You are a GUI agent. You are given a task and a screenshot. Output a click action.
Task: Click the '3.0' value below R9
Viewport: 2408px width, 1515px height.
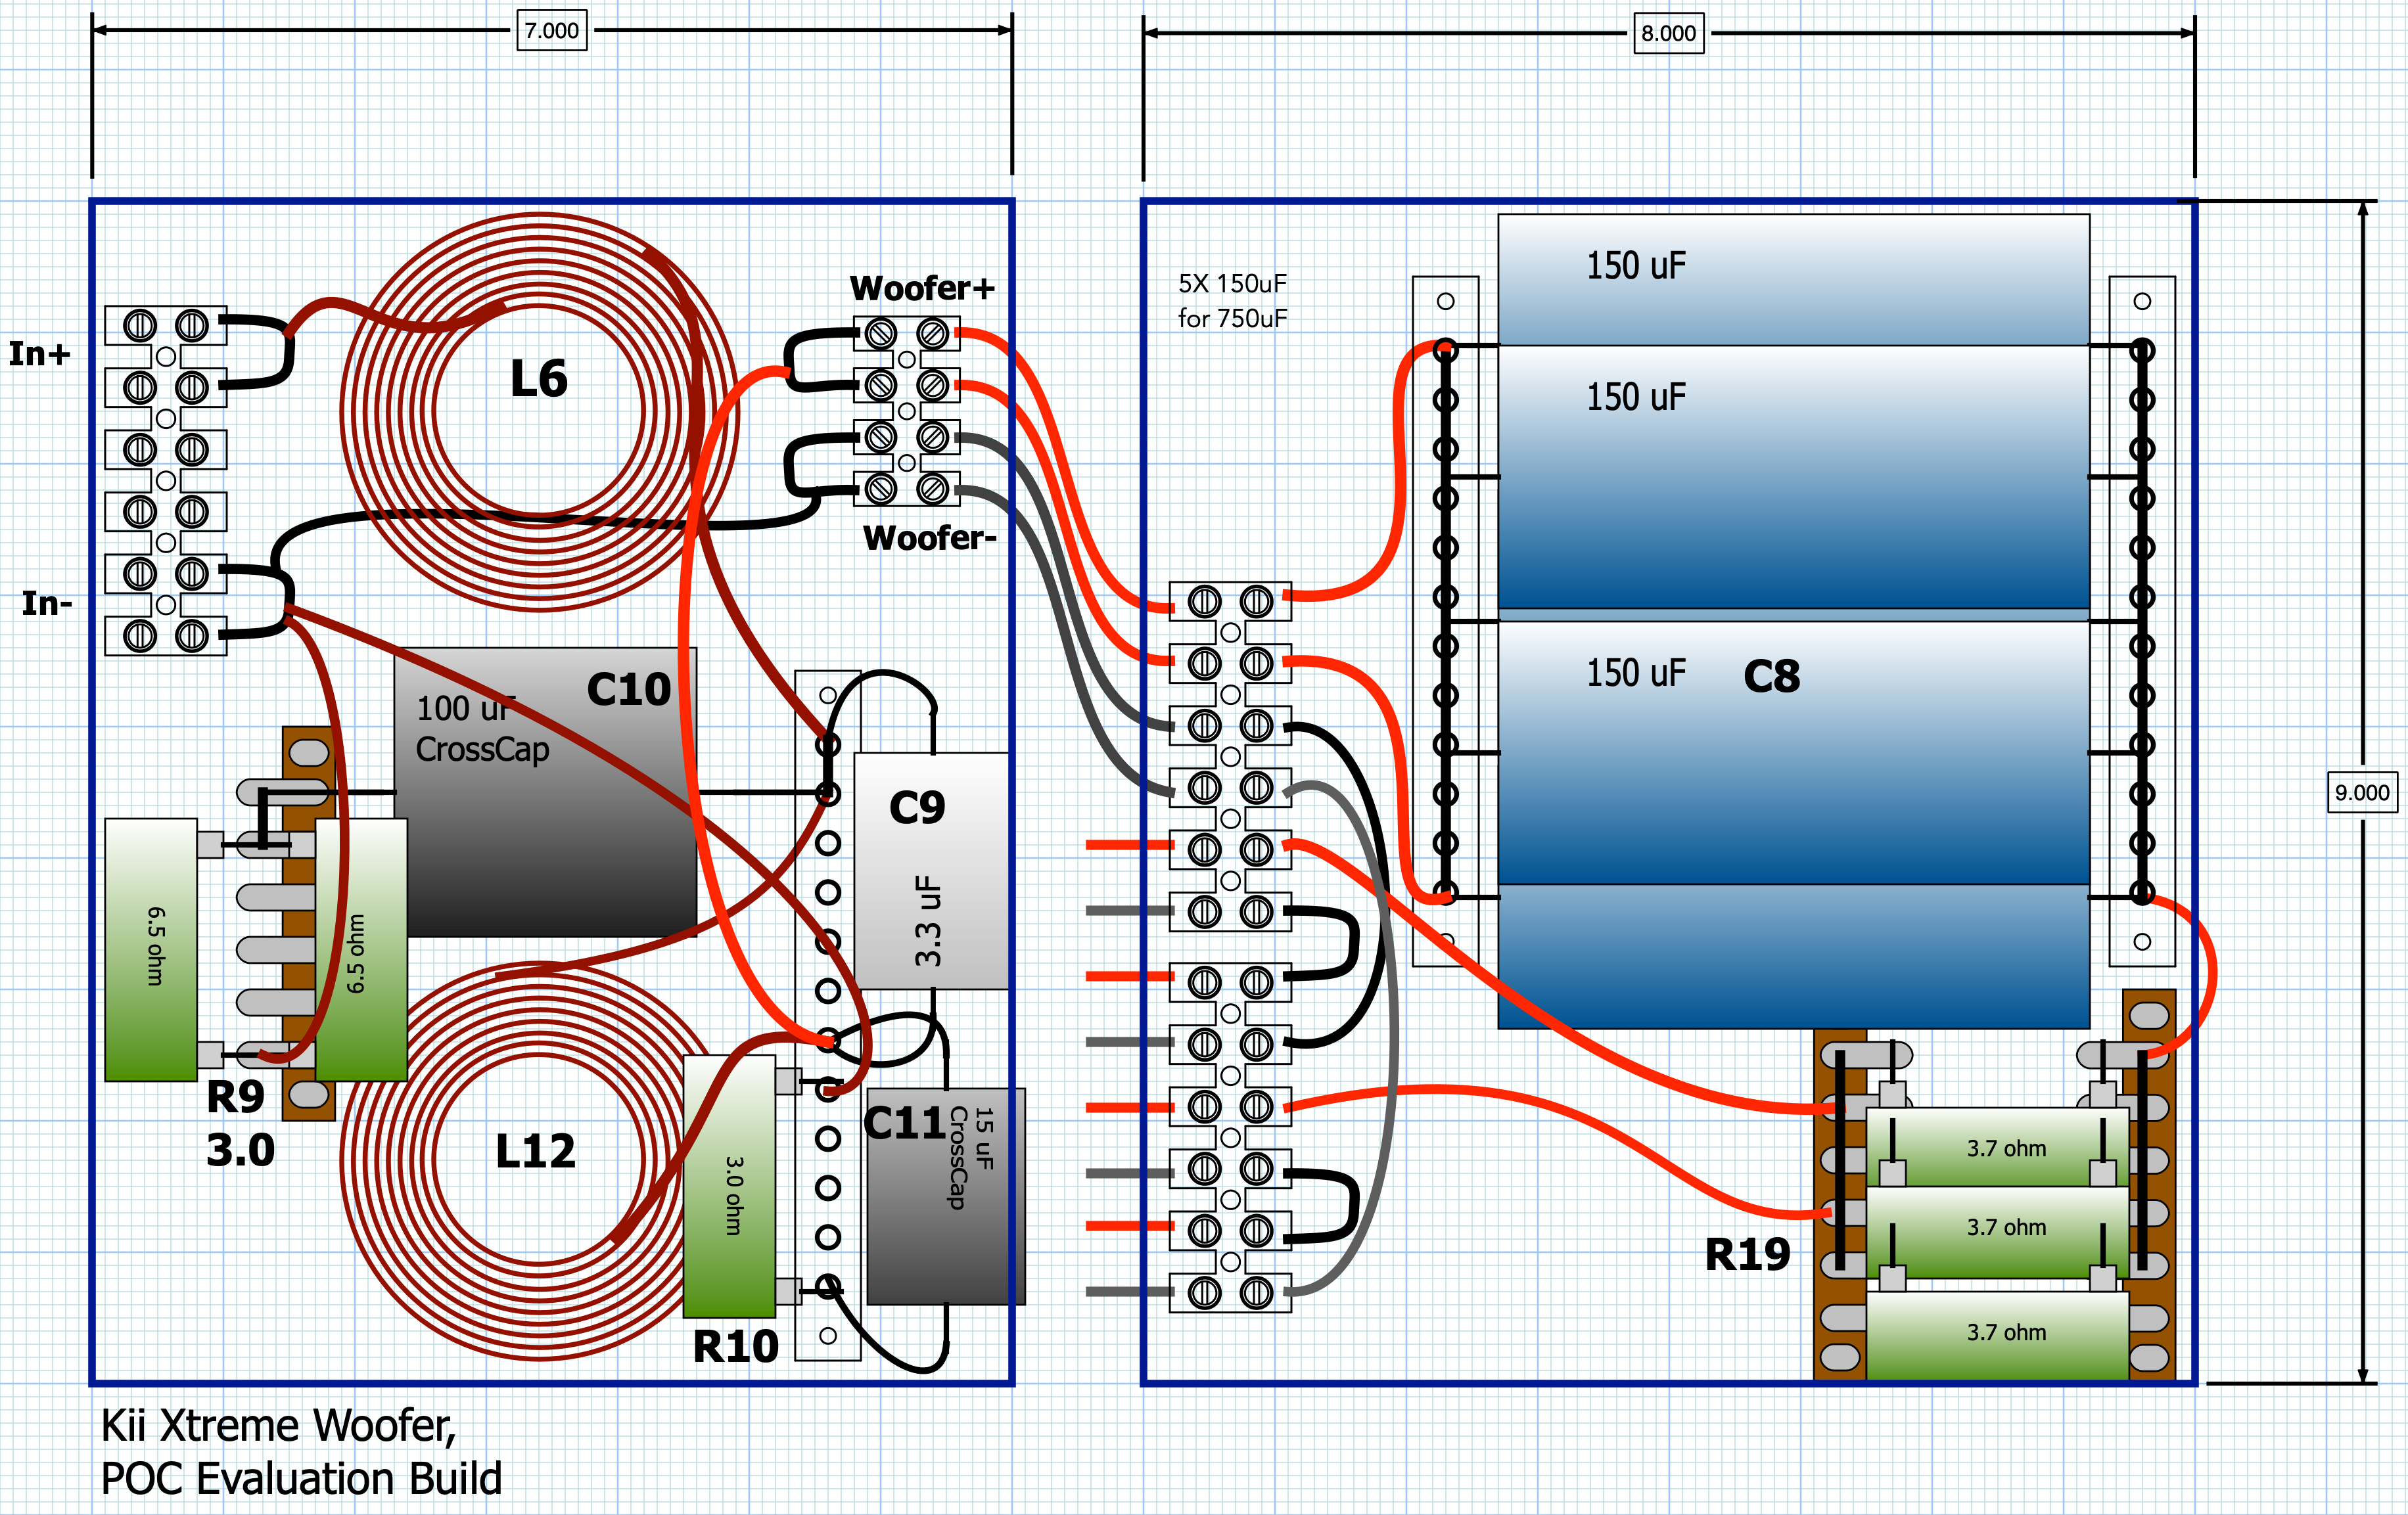coord(241,1150)
